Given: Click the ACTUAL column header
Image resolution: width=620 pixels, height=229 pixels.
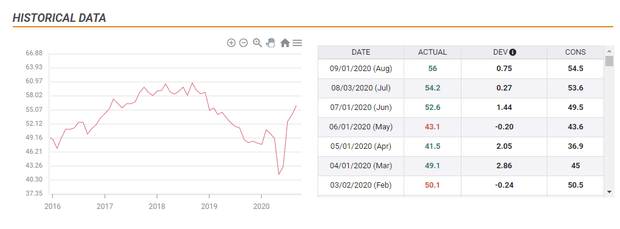Looking at the screenshot, I should tap(432, 52).
